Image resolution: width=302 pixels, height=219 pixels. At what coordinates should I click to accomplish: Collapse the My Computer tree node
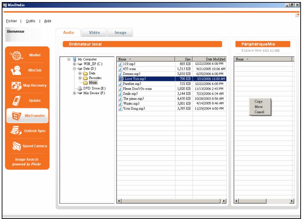click(69, 59)
